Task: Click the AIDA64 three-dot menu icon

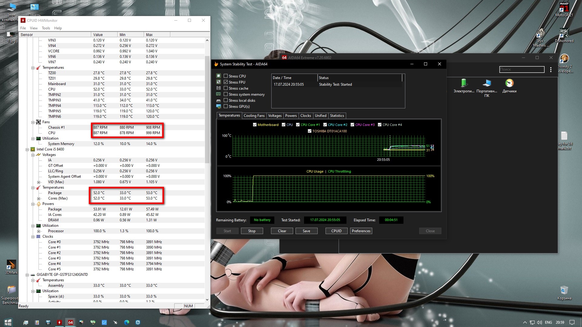Action: pos(551,70)
